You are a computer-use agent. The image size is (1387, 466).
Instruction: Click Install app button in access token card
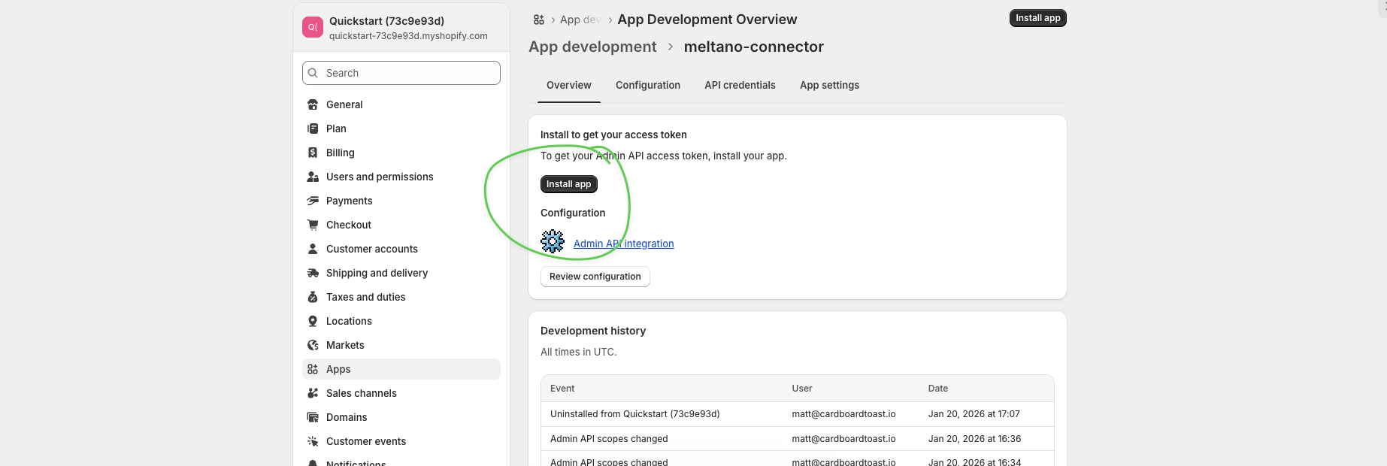tap(569, 184)
